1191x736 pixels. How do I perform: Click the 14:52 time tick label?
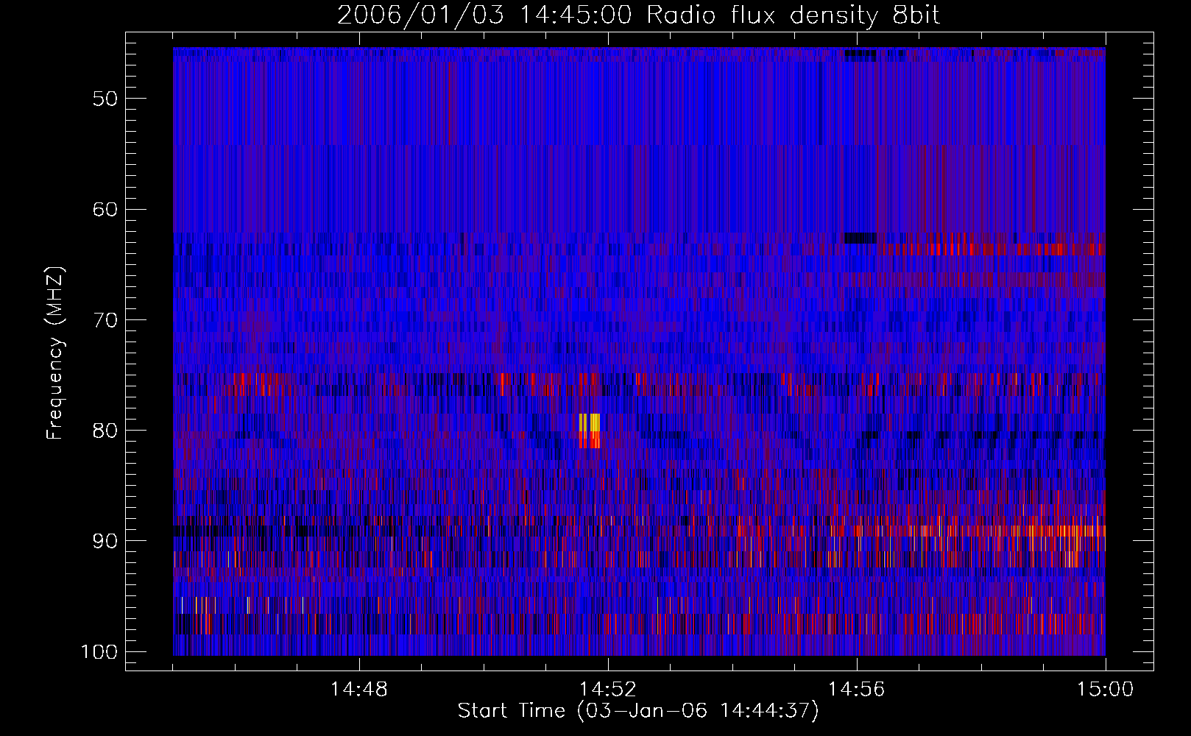[608, 690]
